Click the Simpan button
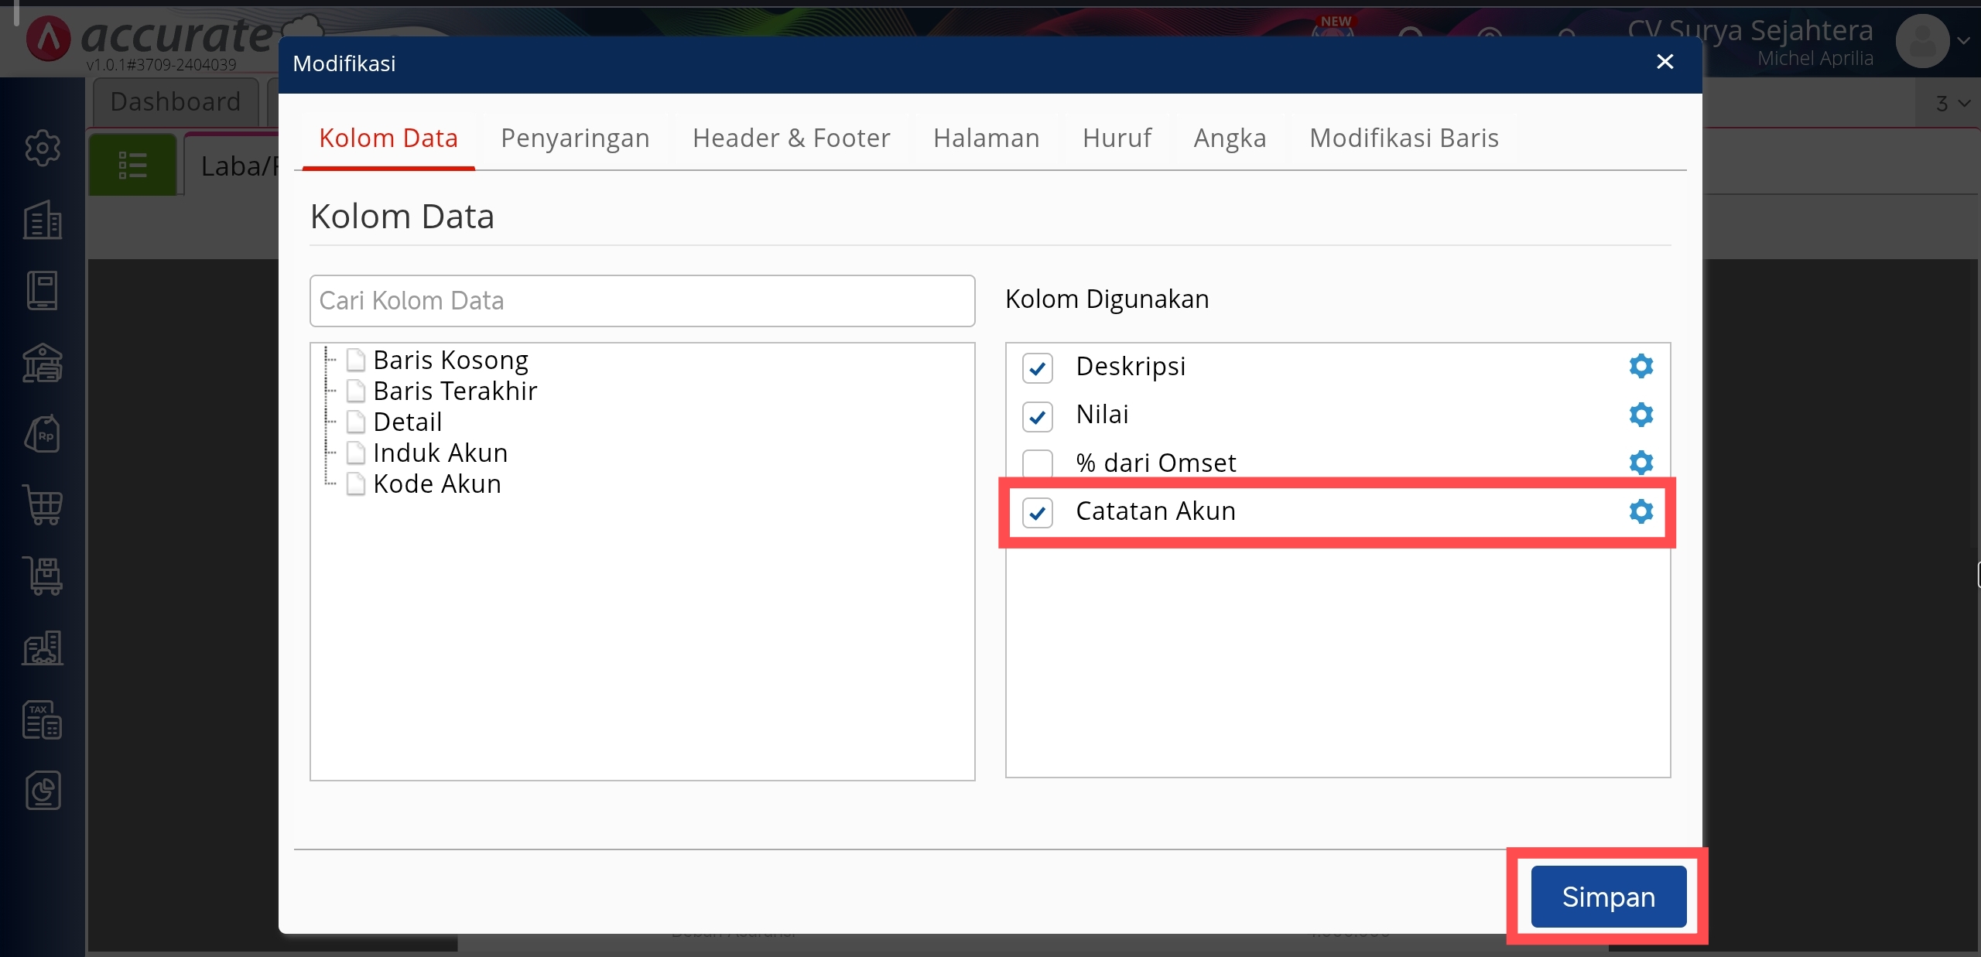The image size is (1981, 957). 1608,897
